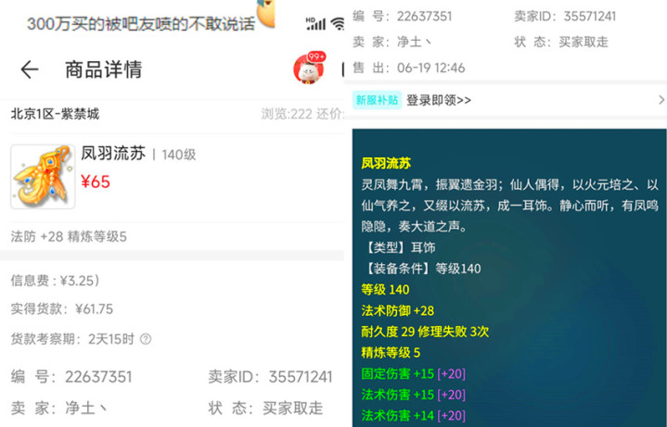The width and height of the screenshot is (667, 427).
Task: Select the left panel 编号 22637351
Action: [x=71, y=377]
